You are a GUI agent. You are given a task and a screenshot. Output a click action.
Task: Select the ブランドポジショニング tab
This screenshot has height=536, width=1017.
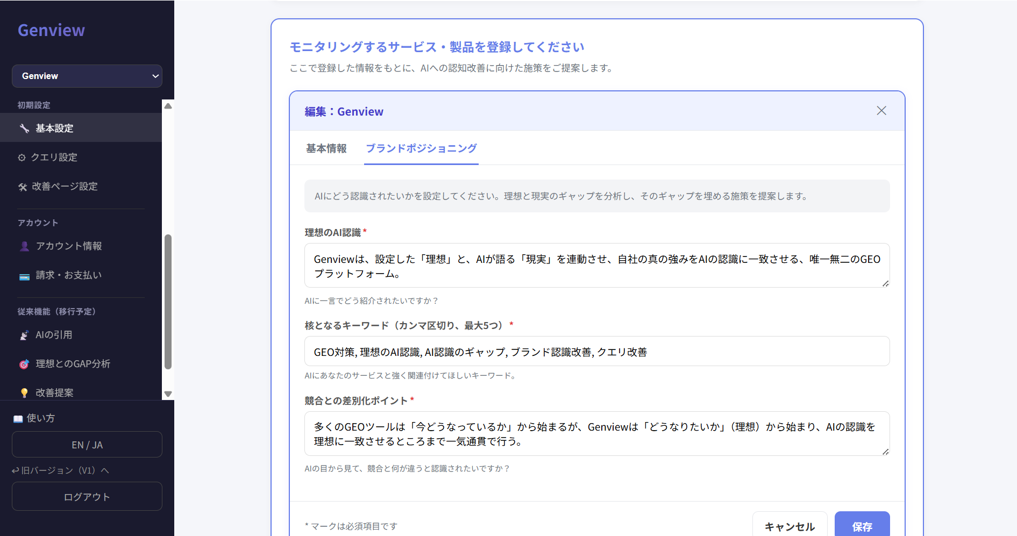tap(421, 148)
